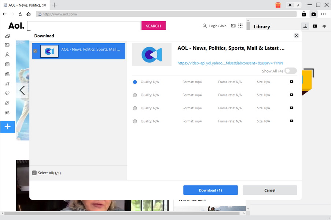Open Library downloads tab with arrow icon
This screenshot has height=220, width=331.
[x=305, y=26]
